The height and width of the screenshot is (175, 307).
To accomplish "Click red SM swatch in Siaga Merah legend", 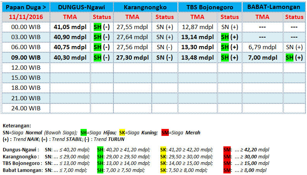I will click(165, 132).
